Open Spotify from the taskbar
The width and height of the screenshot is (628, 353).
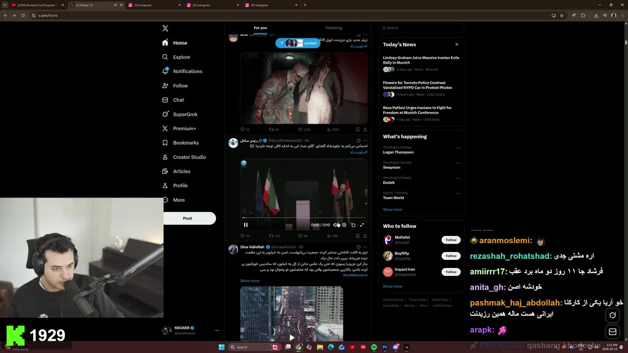(374, 347)
